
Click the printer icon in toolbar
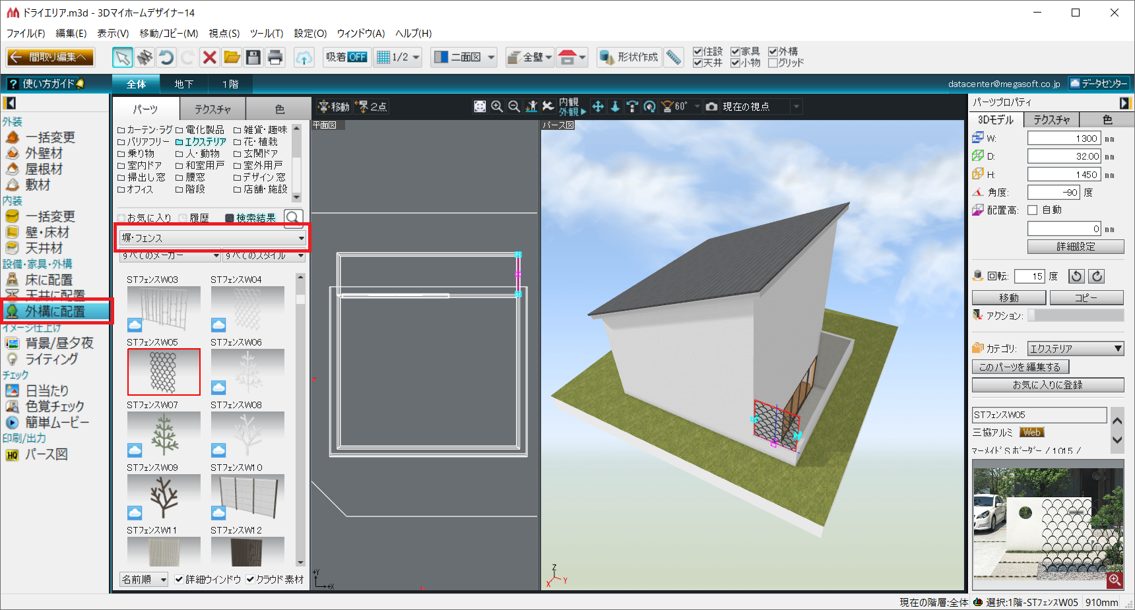[x=275, y=57]
